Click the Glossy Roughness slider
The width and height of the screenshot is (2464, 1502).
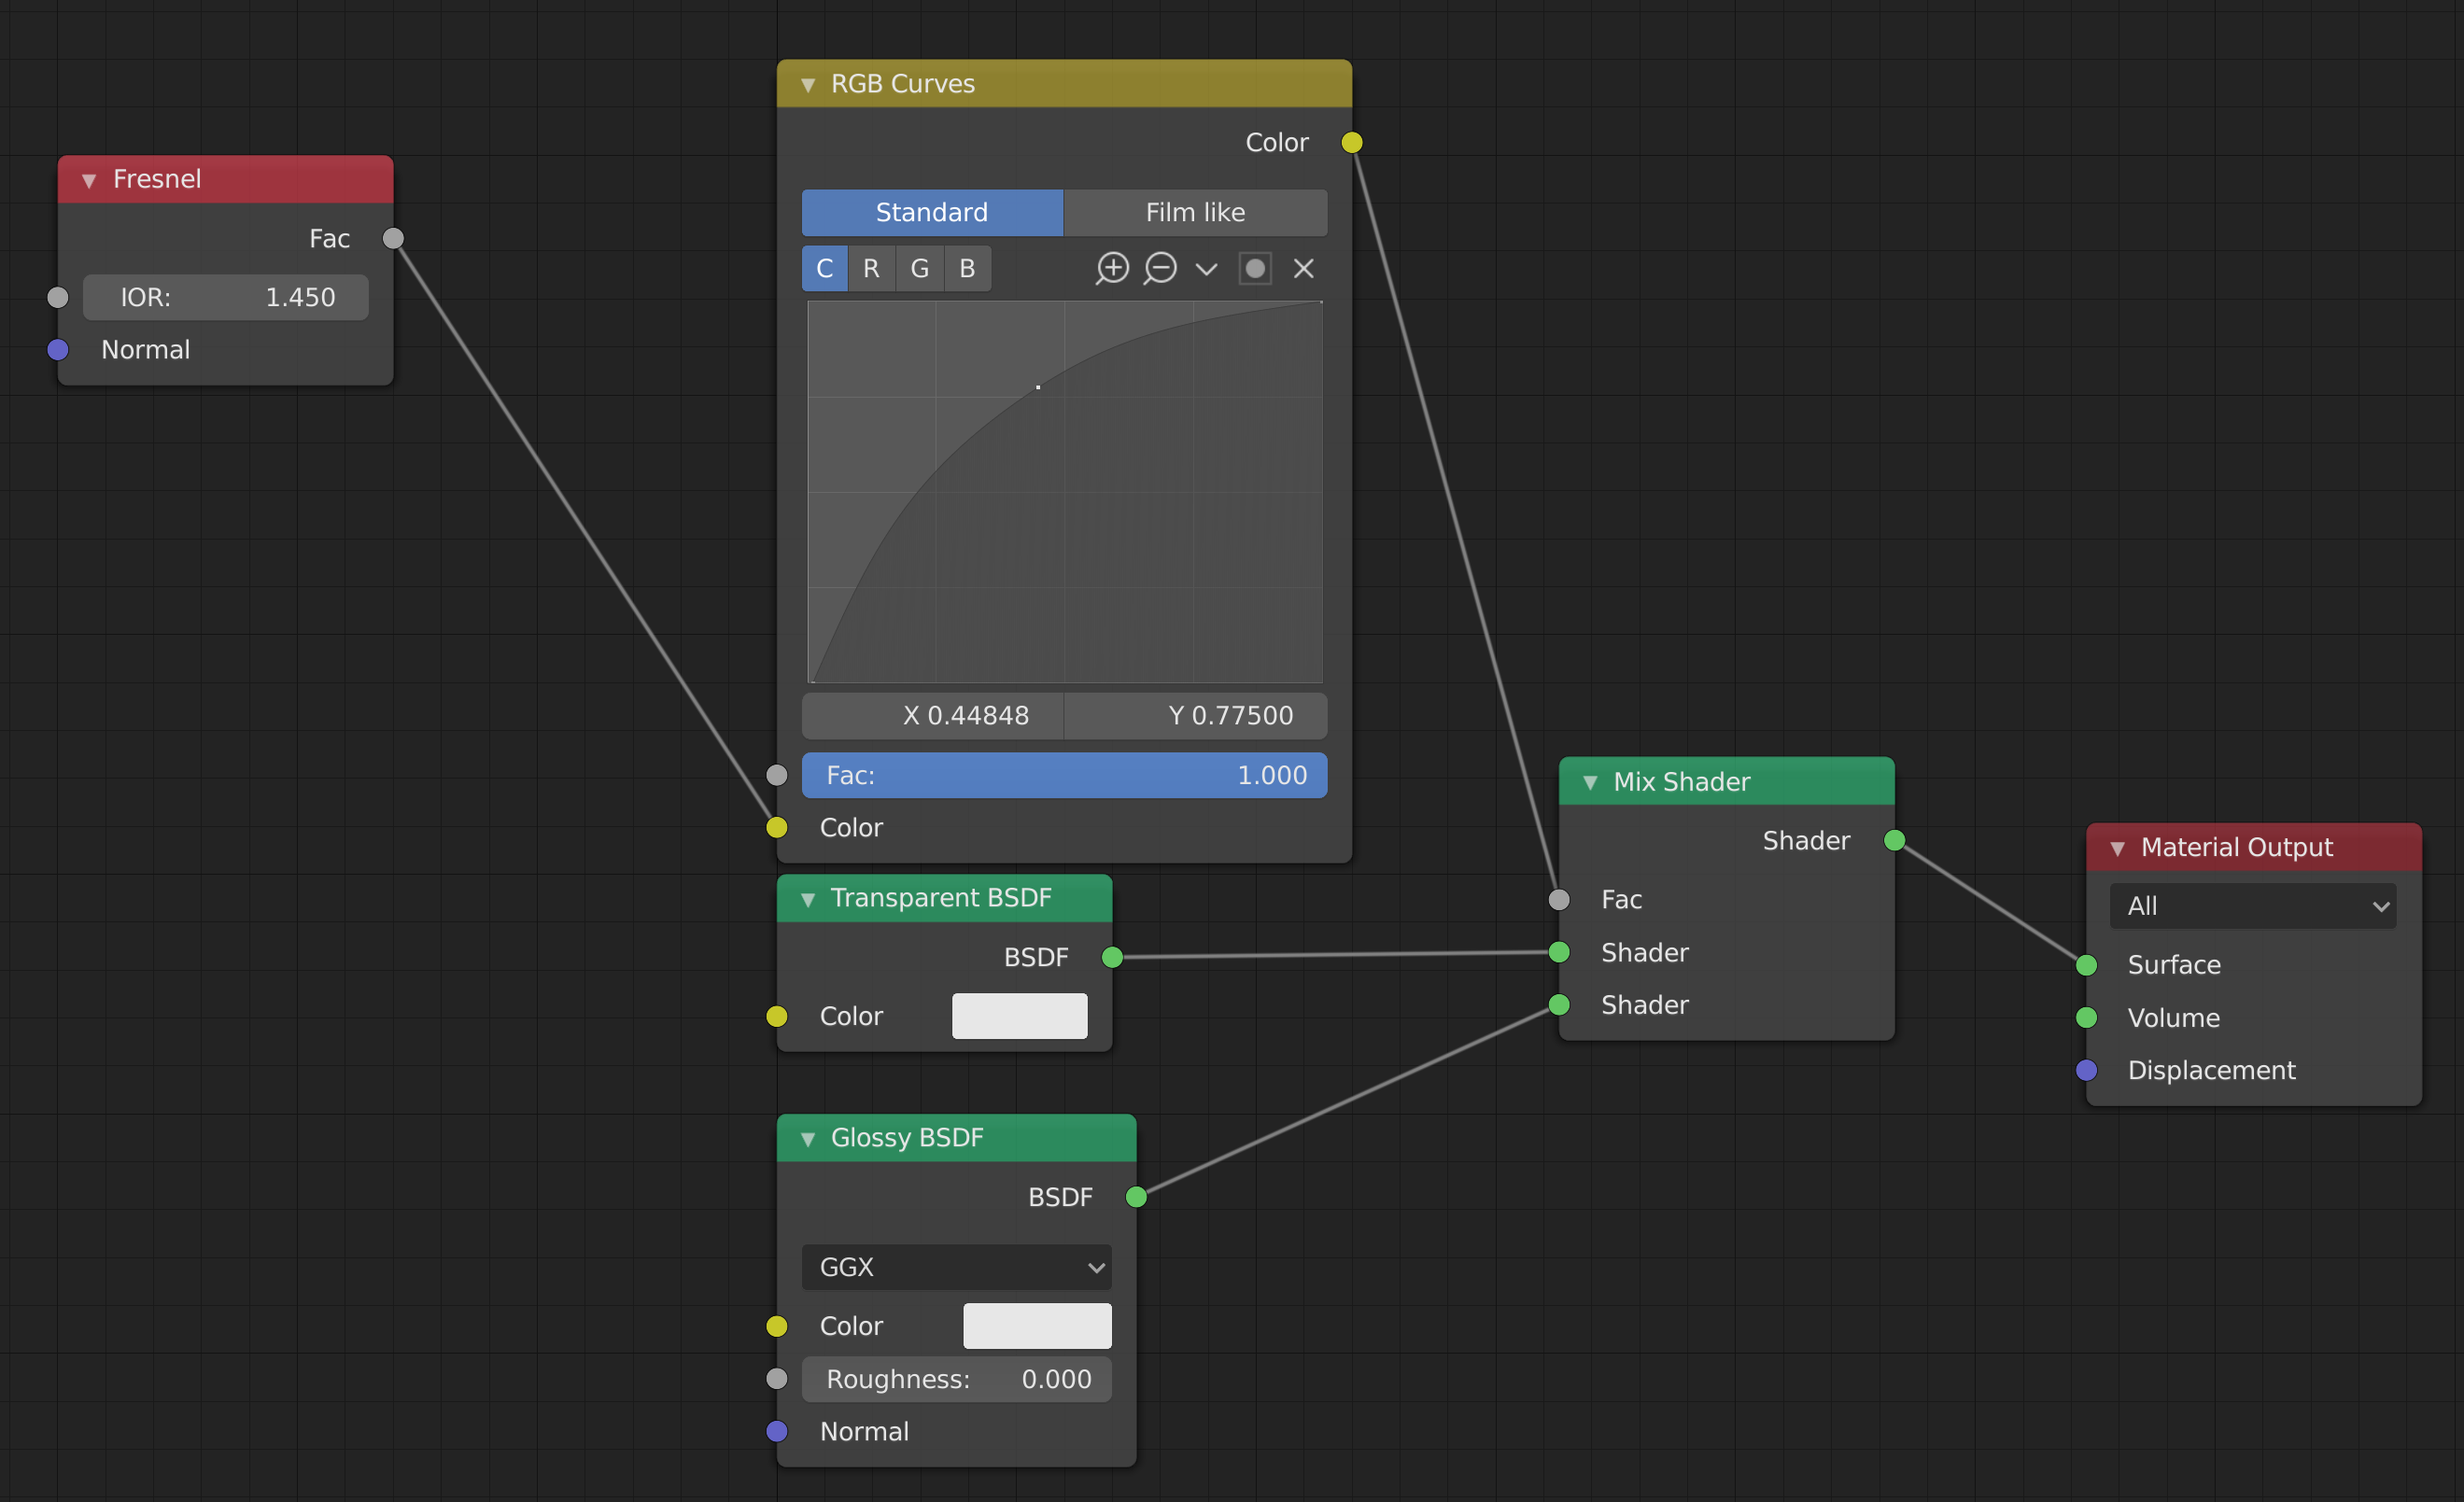coord(957,1379)
